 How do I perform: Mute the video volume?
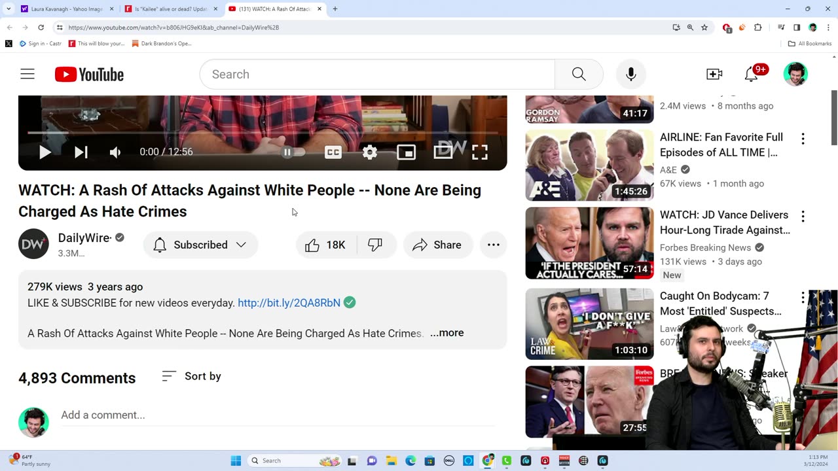pos(115,152)
